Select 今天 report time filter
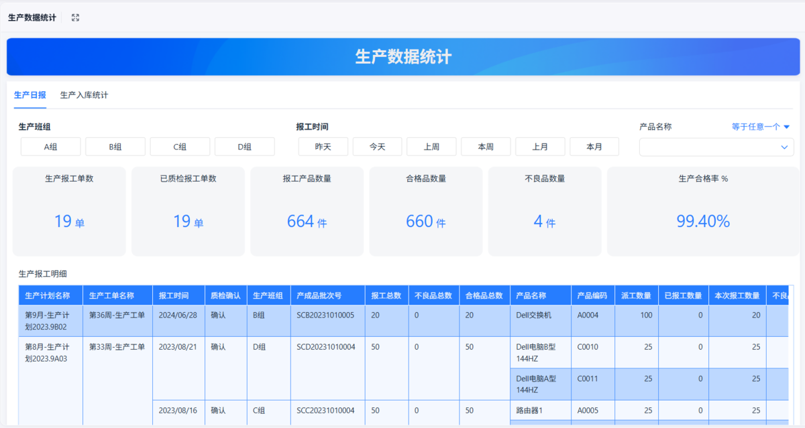805x428 pixels. click(x=378, y=147)
